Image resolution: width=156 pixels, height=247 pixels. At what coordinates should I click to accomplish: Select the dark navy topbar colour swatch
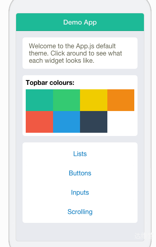coord(94,122)
